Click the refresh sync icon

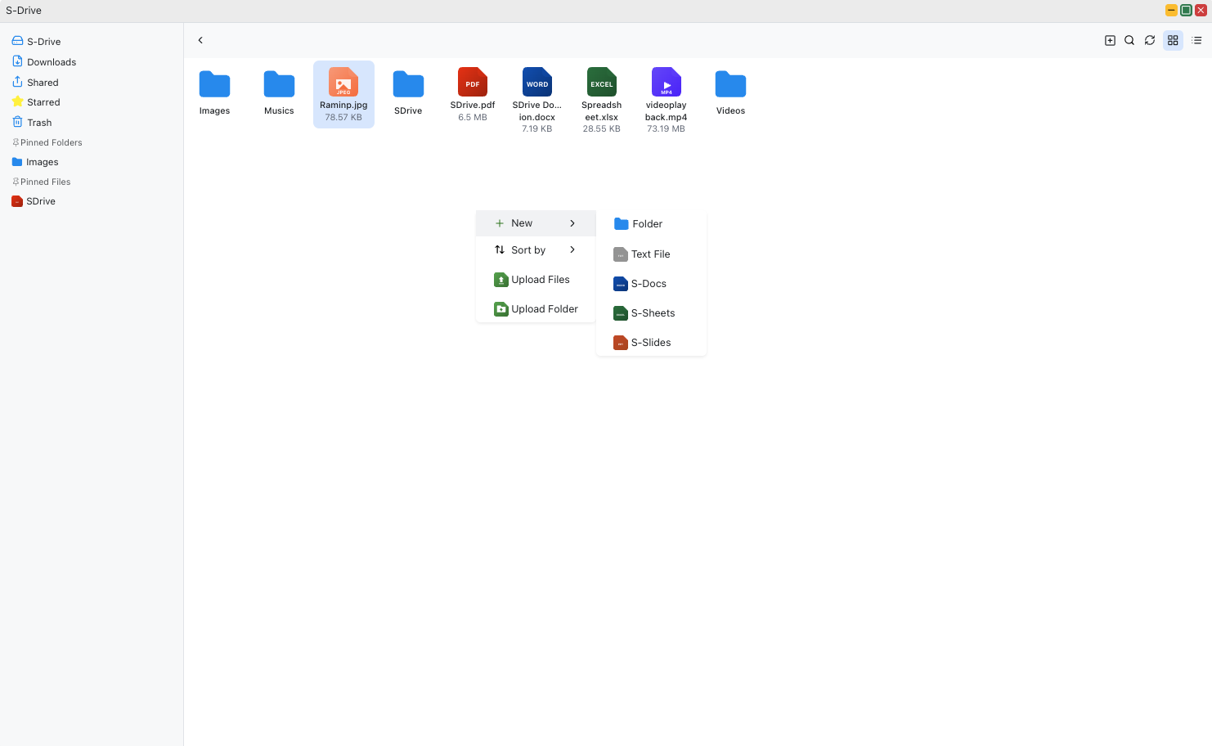1150,40
